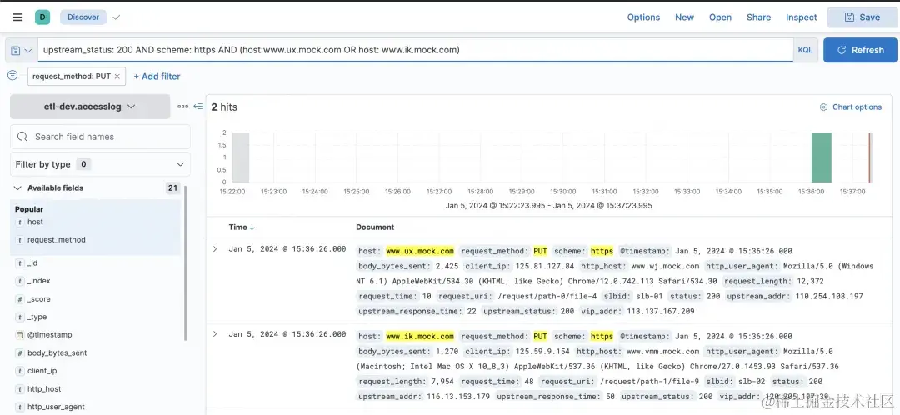This screenshot has width=900, height=415.
Task: Save the current search
Action: 862,17
